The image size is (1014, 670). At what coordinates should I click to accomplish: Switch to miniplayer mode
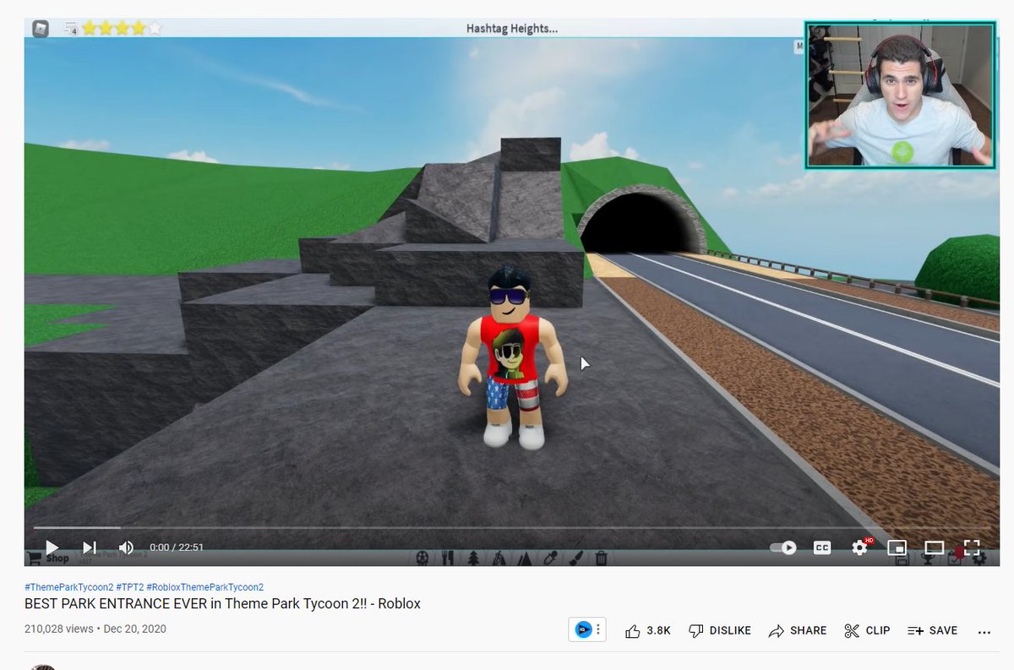897,547
